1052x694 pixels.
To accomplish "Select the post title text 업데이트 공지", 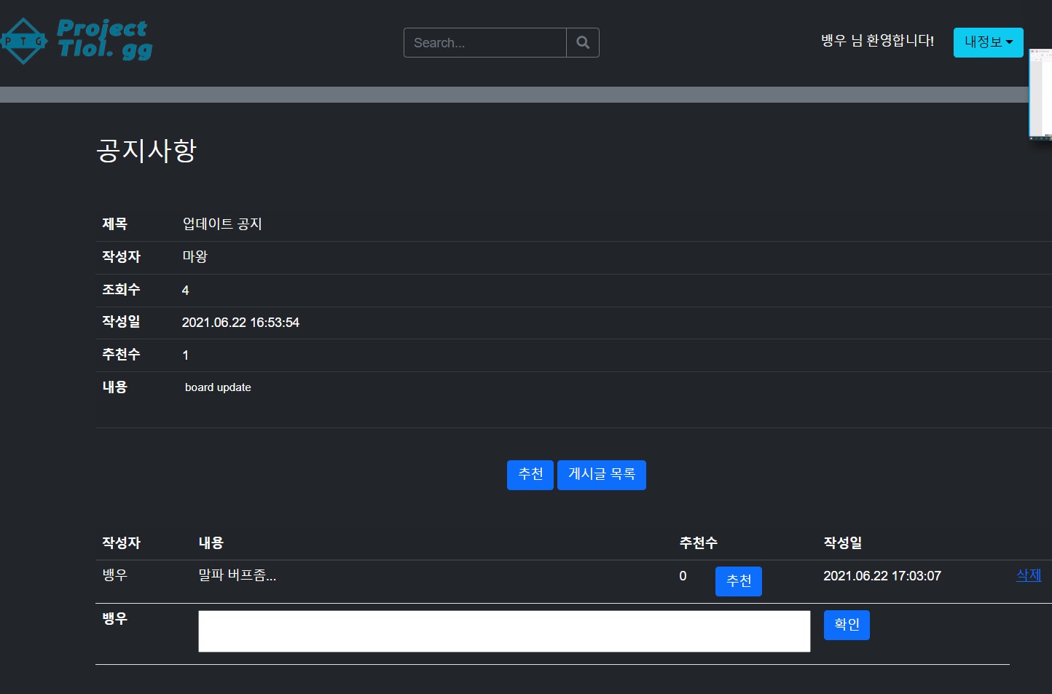I will click(222, 224).
